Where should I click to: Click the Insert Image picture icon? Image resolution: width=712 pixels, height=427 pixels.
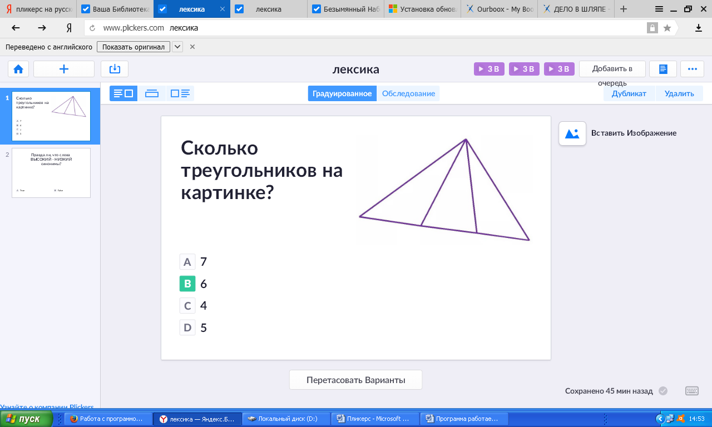coord(572,133)
